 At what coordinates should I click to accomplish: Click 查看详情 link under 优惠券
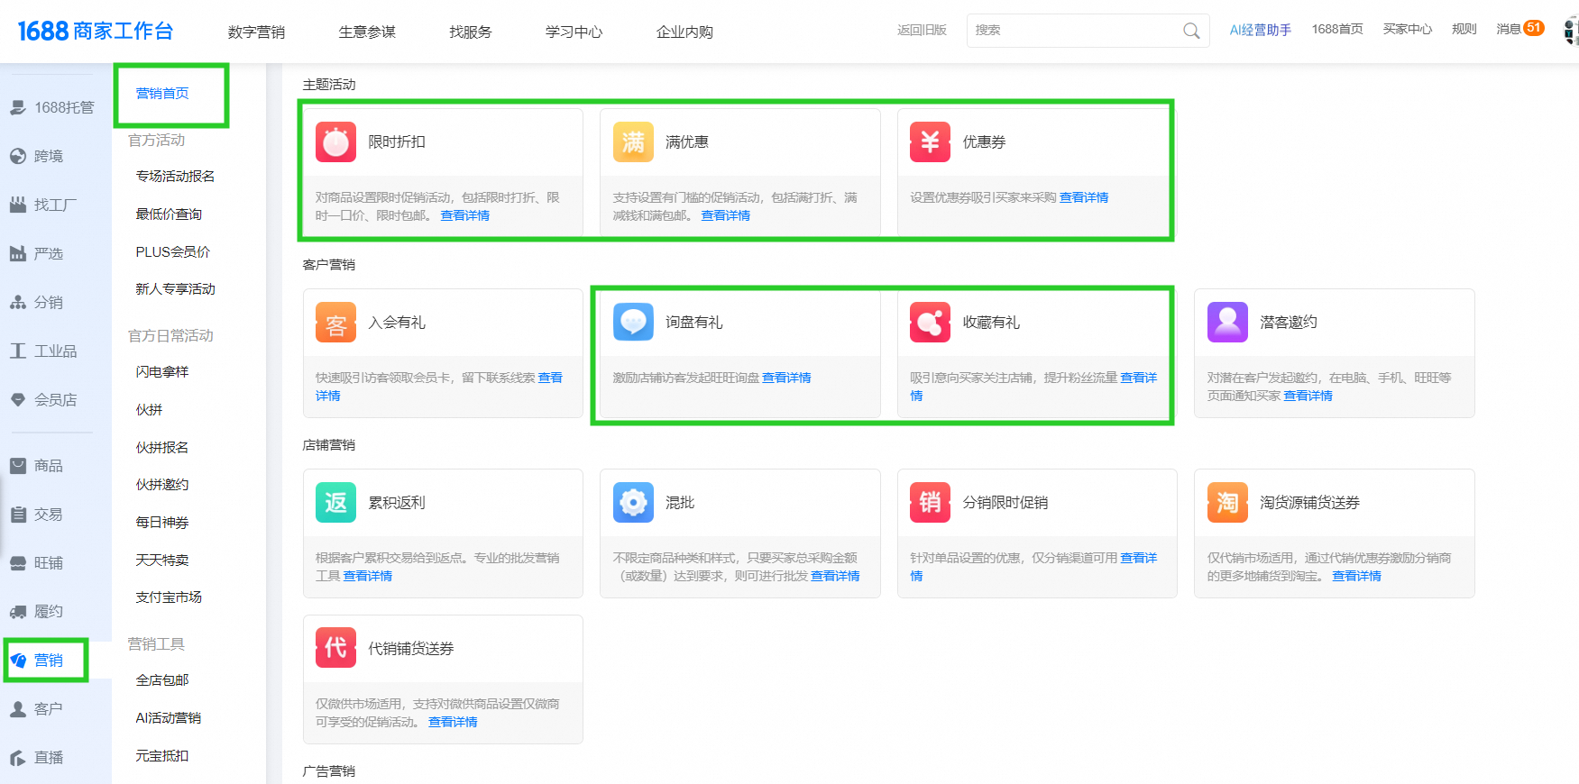click(1084, 197)
